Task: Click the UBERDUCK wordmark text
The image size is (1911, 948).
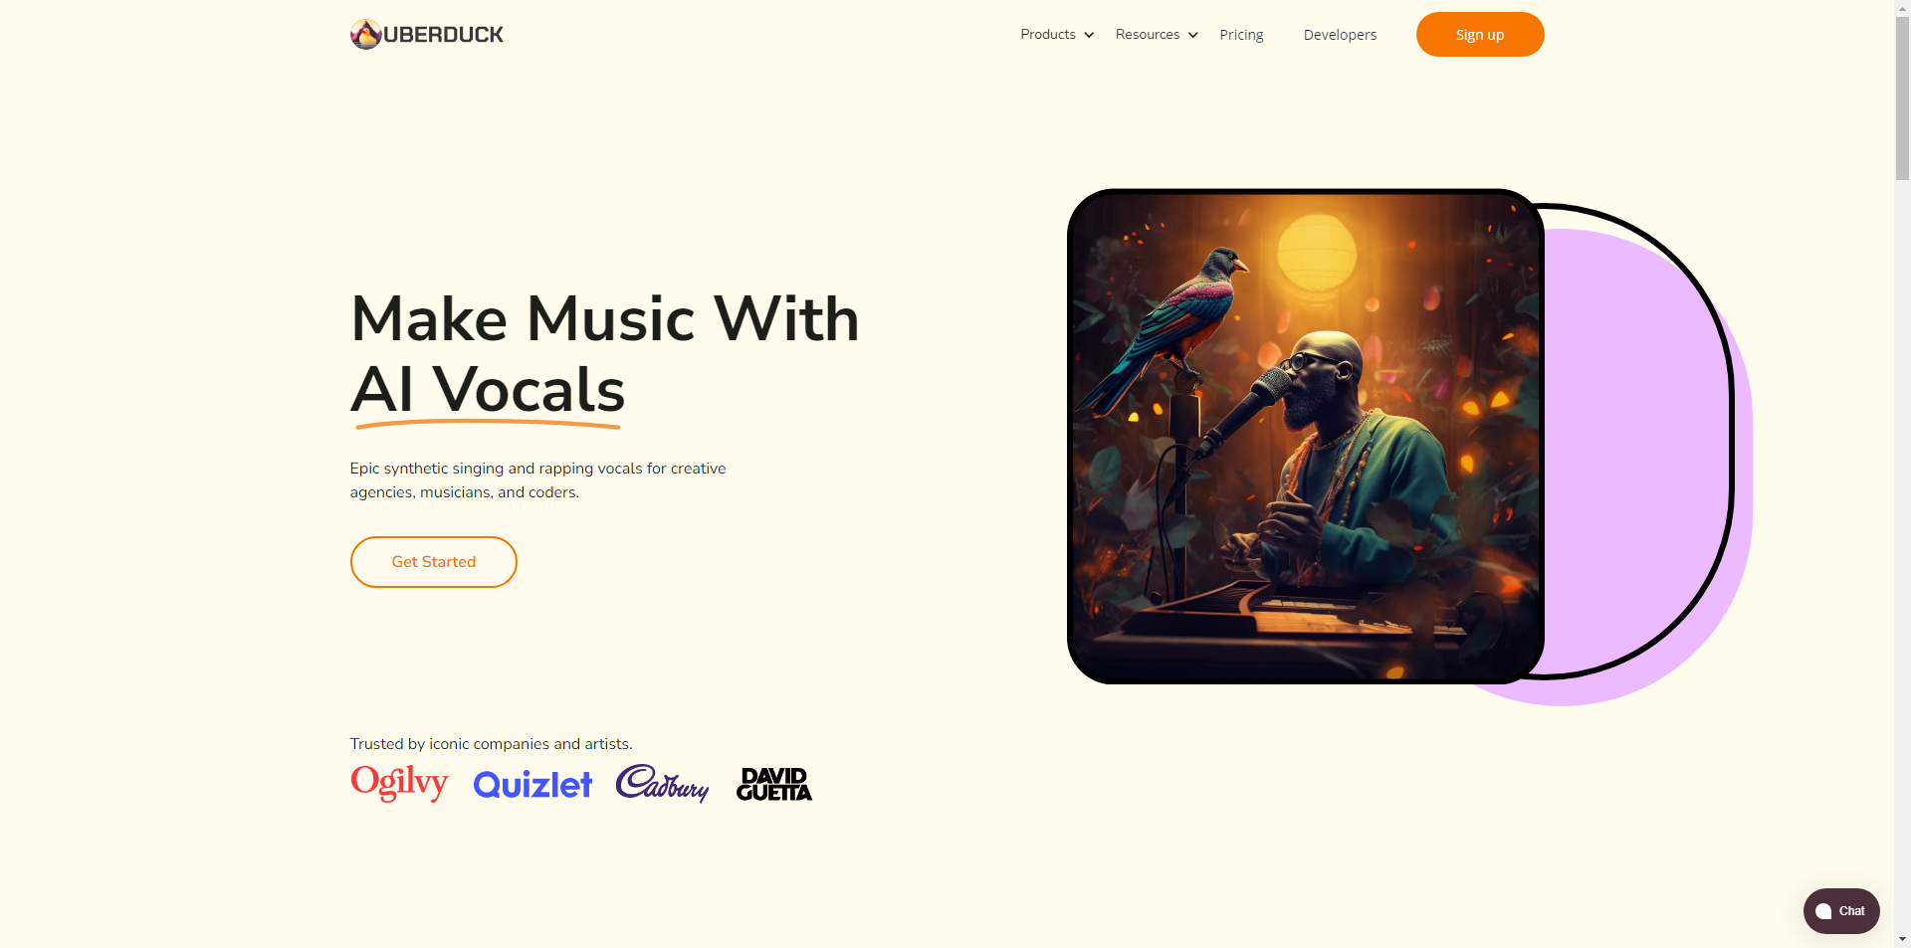Action: click(x=443, y=35)
